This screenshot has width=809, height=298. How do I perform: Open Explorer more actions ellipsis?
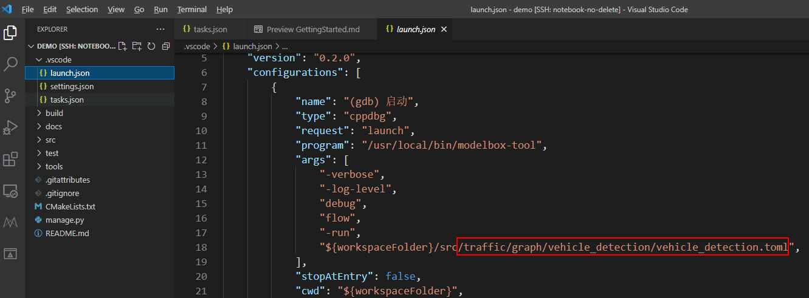[160, 29]
